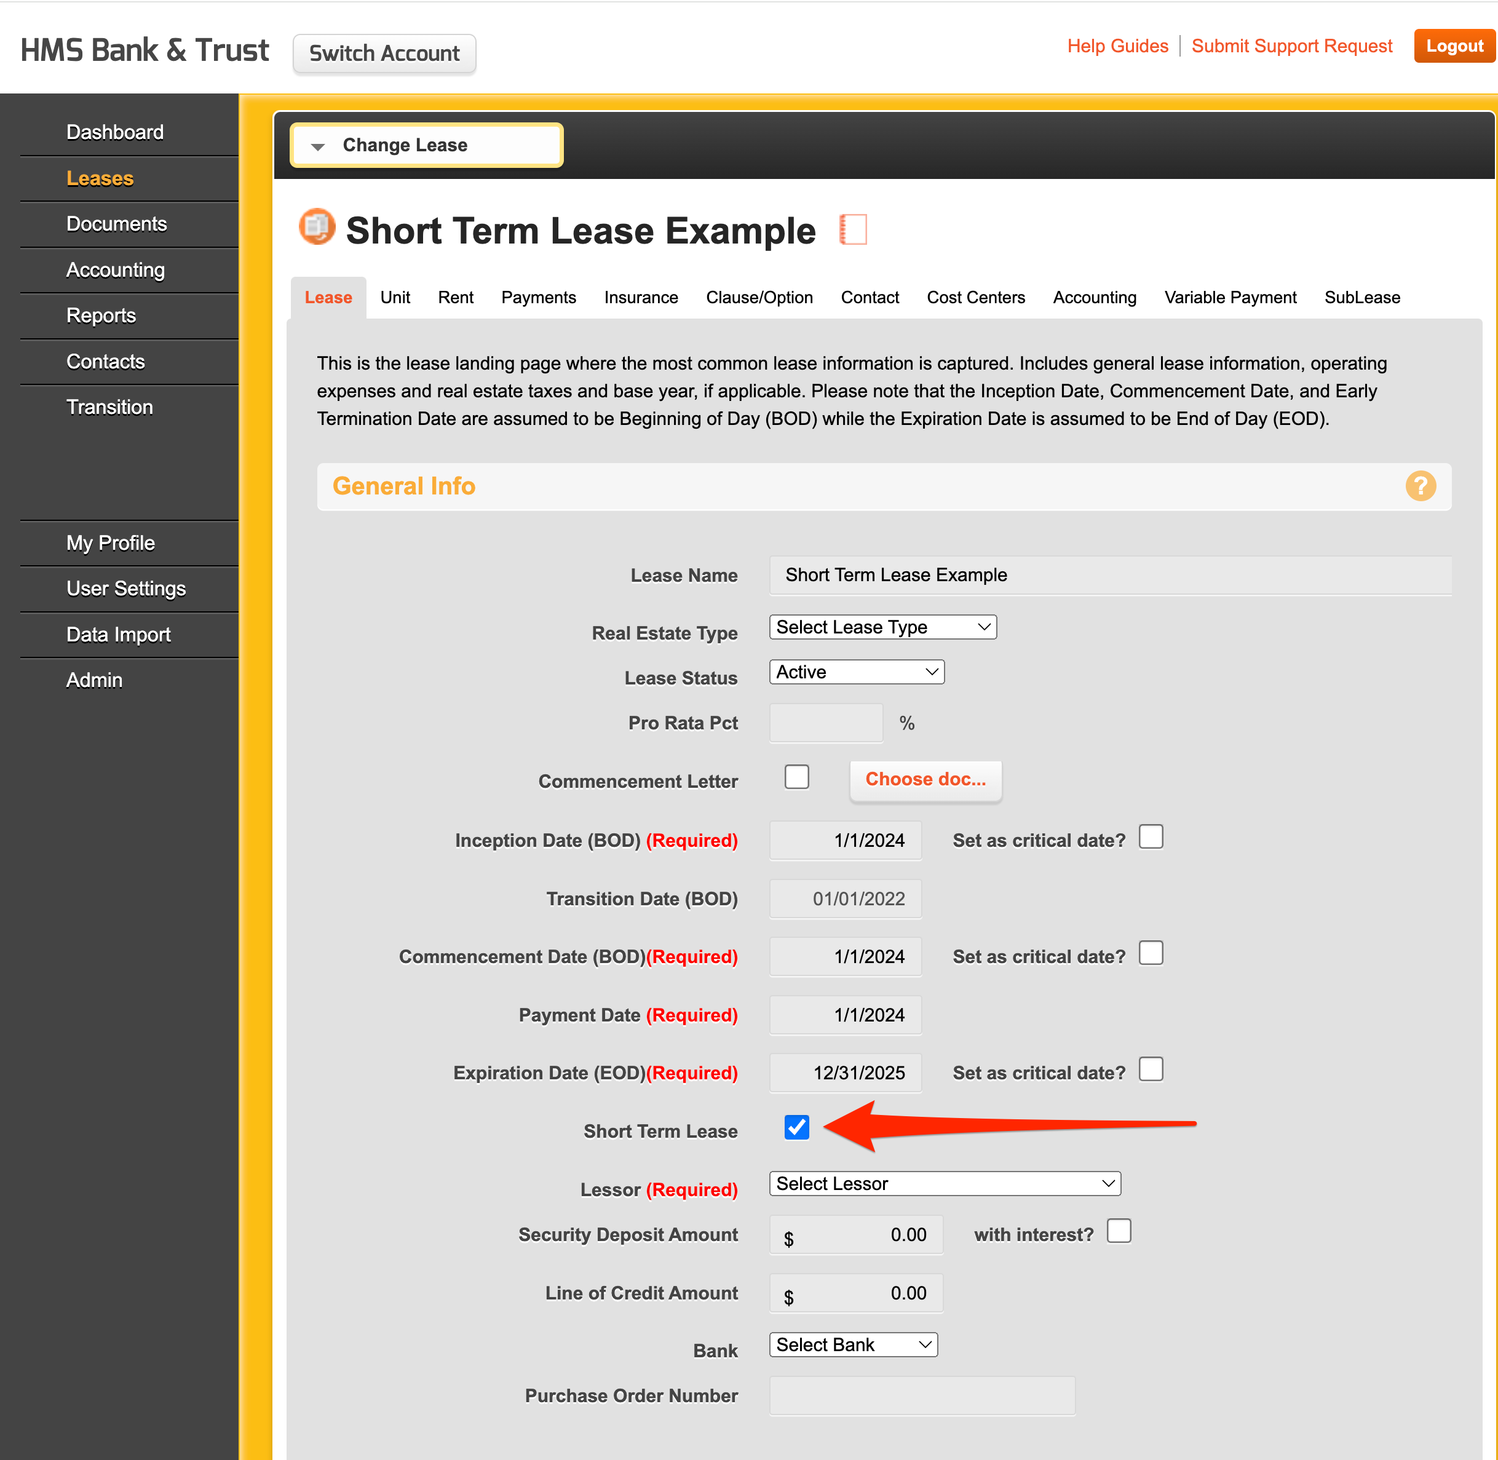Click the Switch Account button
The height and width of the screenshot is (1460, 1498).
pyautogui.click(x=384, y=54)
